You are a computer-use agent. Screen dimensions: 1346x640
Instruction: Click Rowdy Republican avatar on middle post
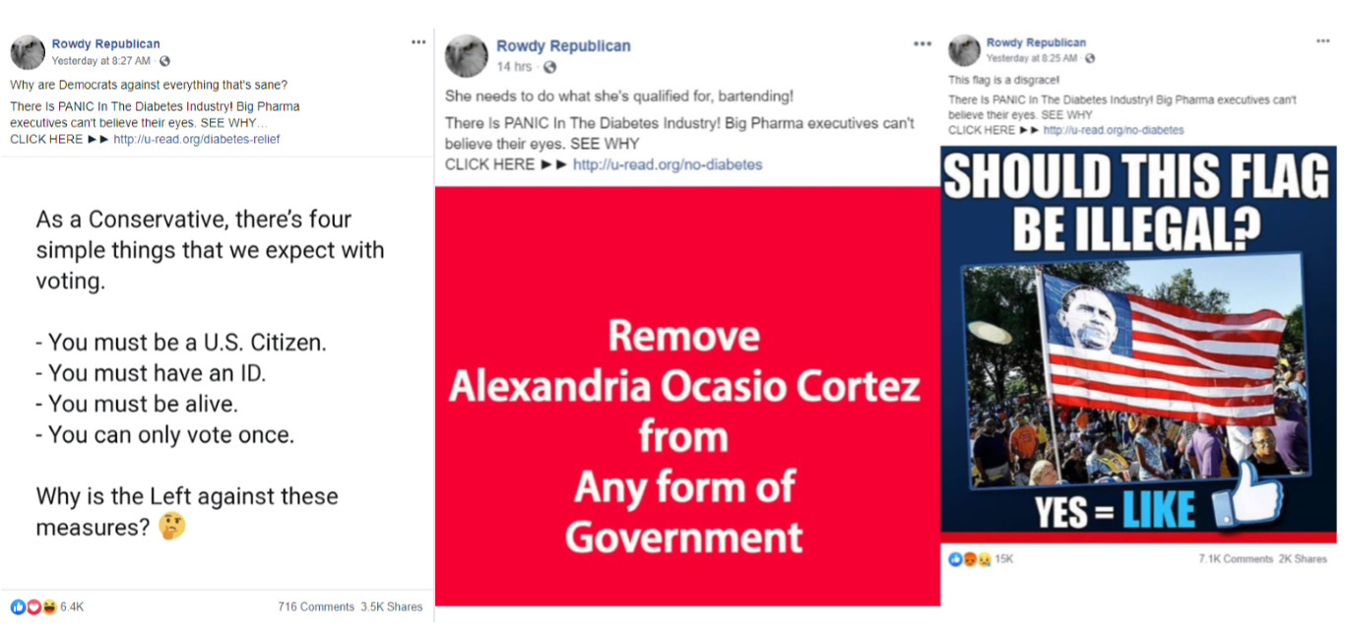(467, 56)
